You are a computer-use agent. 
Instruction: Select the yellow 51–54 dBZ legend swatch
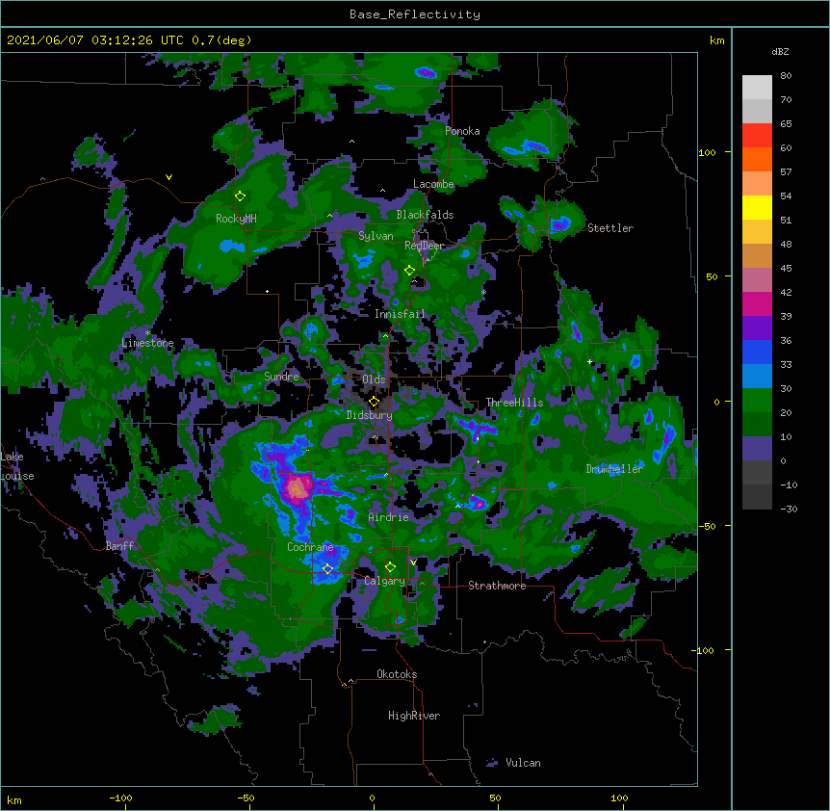click(757, 208)
